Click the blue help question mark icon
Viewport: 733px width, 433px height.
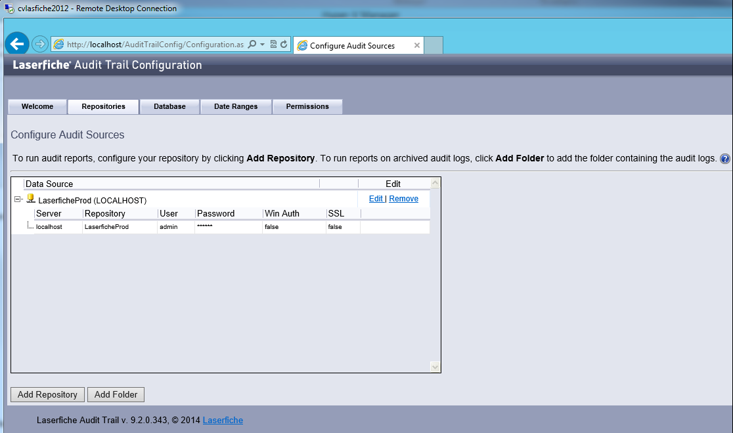point(725,159)
